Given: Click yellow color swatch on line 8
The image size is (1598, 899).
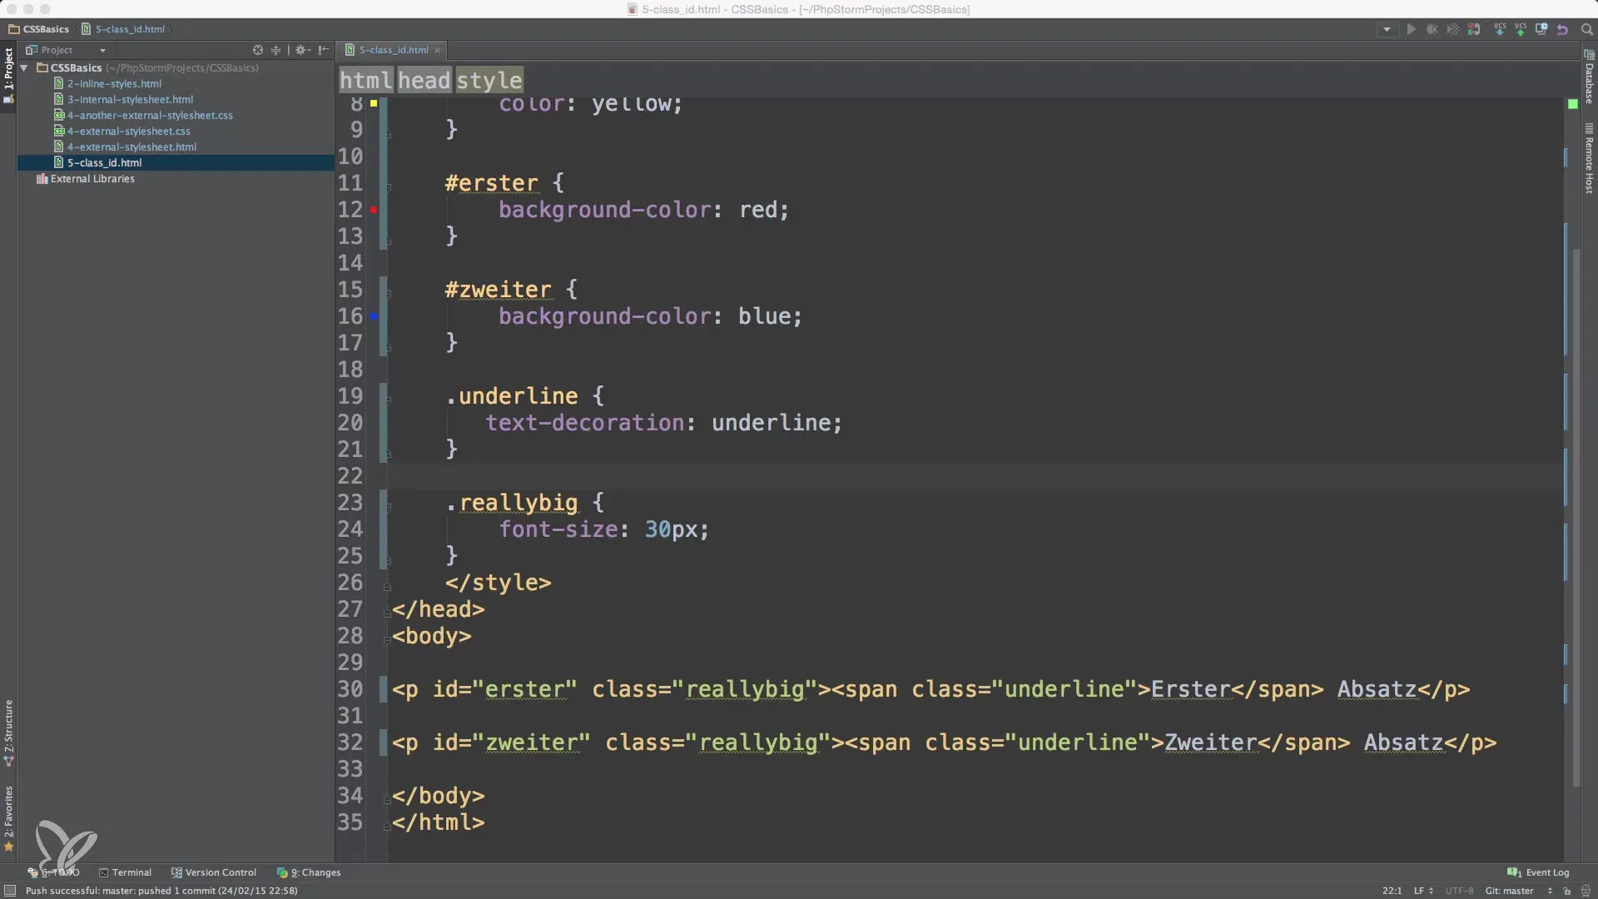Looking at the screenshot, I should pos(374,103).
